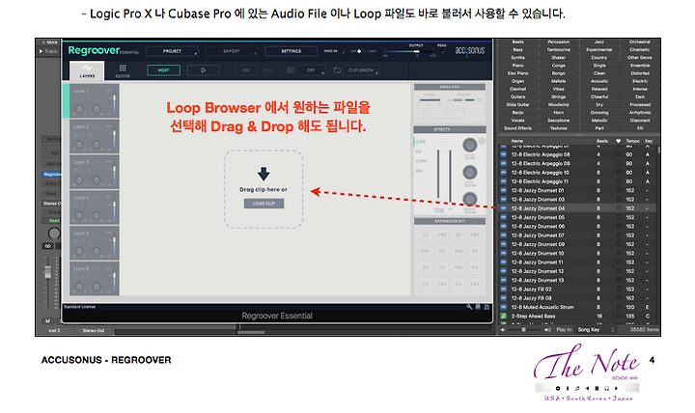The image size is (695, 413).
Task: Open the Layers tab in Regroover
Action: [87, 70]
